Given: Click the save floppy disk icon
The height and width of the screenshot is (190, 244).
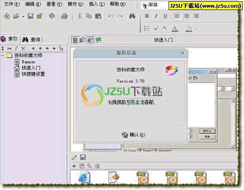Looking at the screenshot, I should pos(30,16).
